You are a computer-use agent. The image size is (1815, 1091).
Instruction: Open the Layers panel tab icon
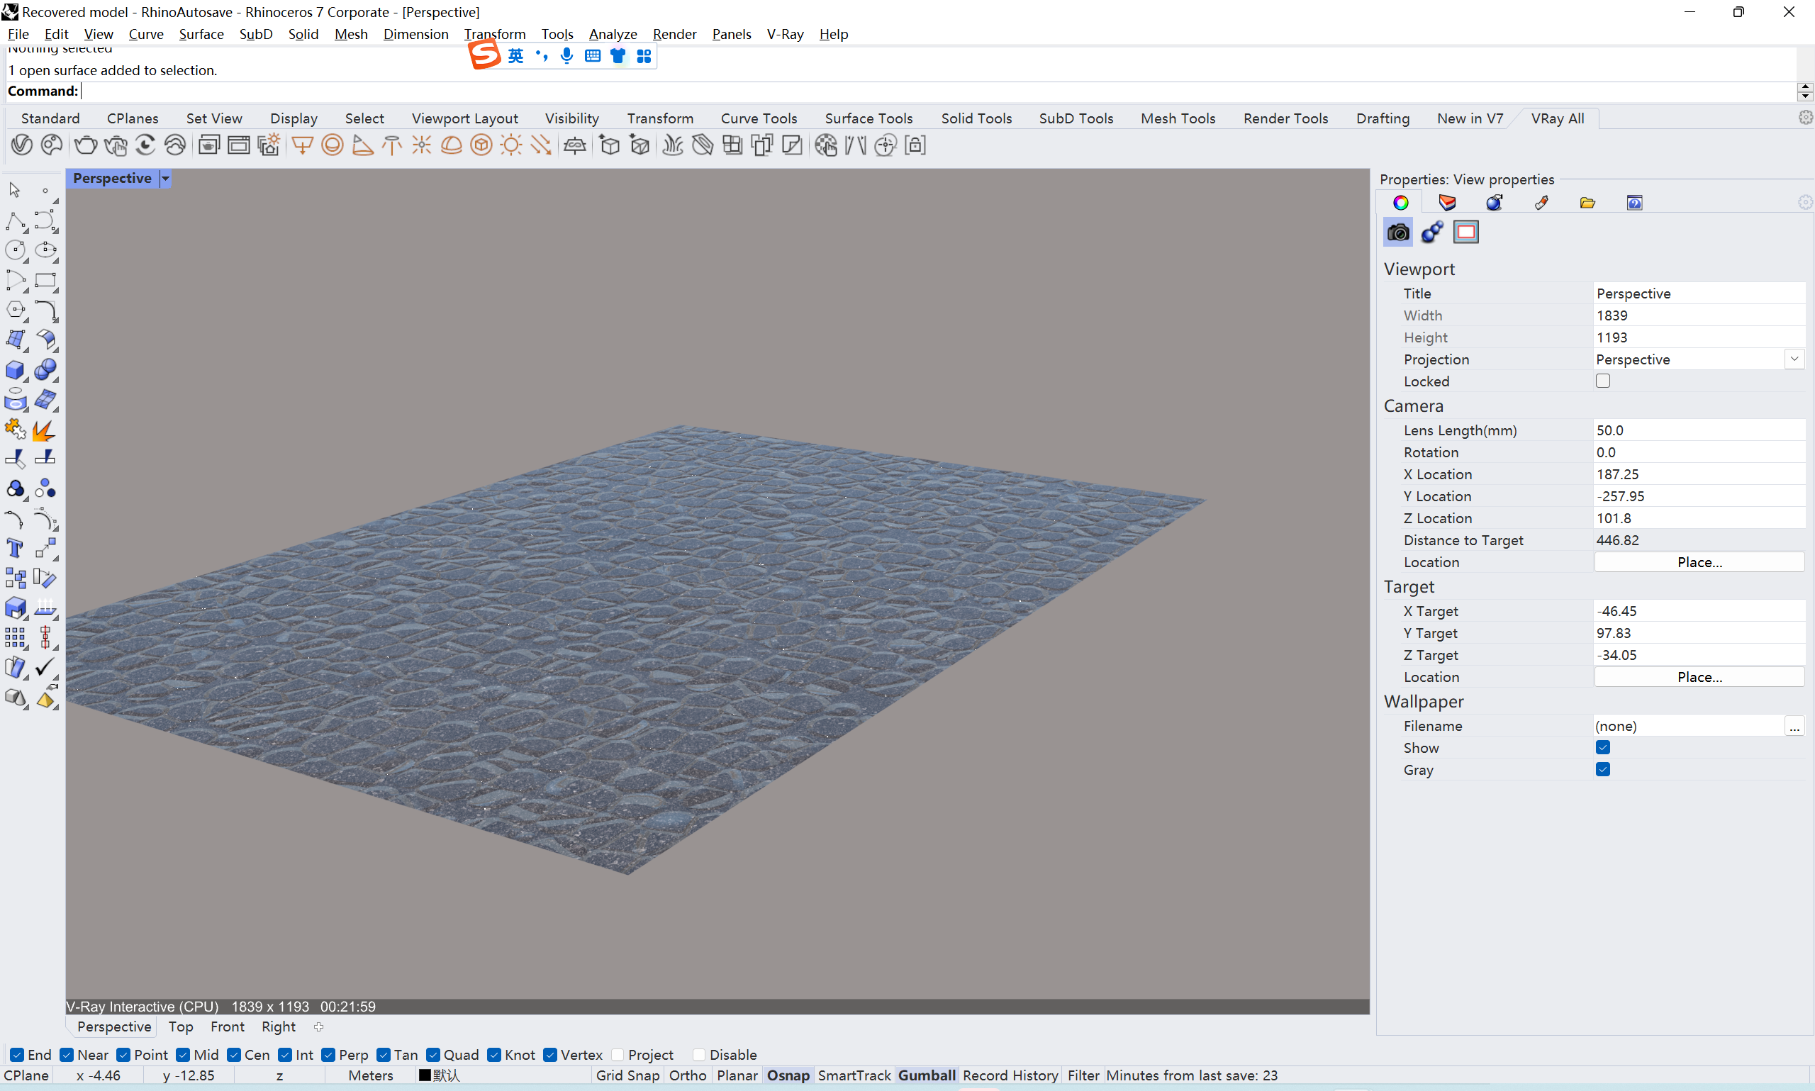point(1448,203)
